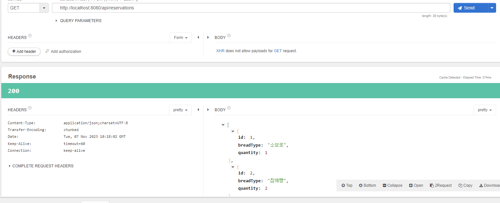500x203 pixels.
Task: Expand COMPLETE REQUEST HEADERS
Action: point(41,166)
